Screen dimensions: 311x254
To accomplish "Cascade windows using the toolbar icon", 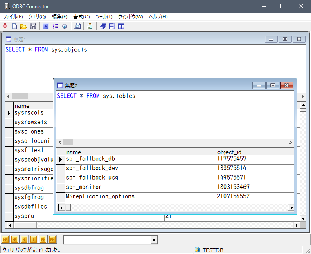I will [103, 26].
